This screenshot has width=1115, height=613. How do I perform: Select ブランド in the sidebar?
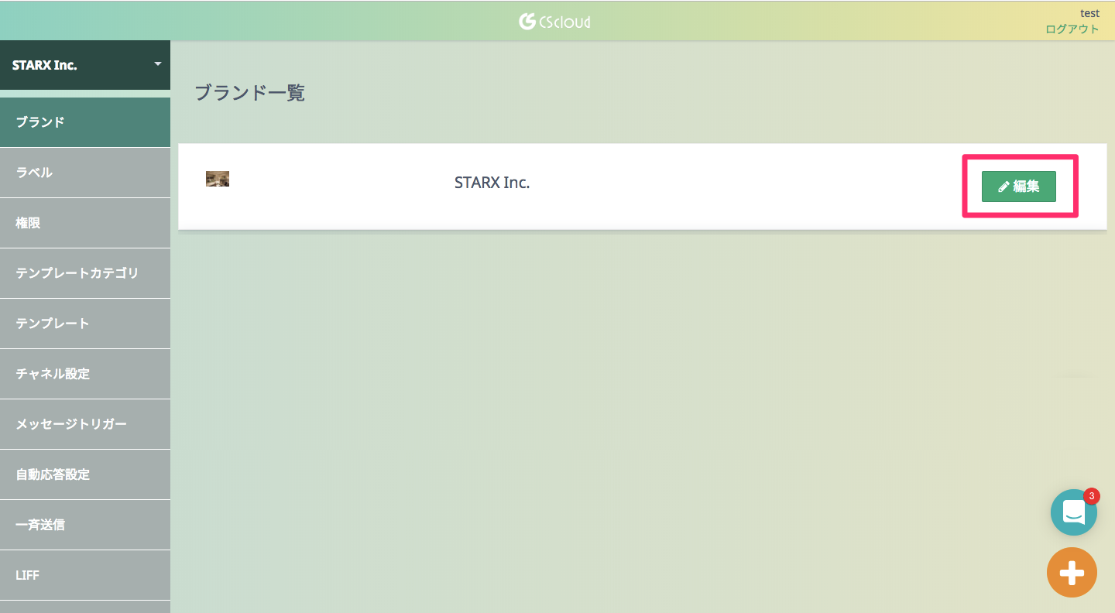[85, 122]
